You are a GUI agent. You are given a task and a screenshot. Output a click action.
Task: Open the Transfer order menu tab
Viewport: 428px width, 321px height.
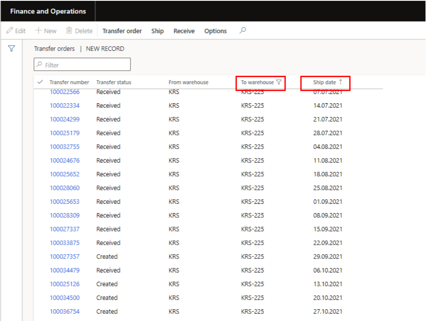(x=122, y=31)
